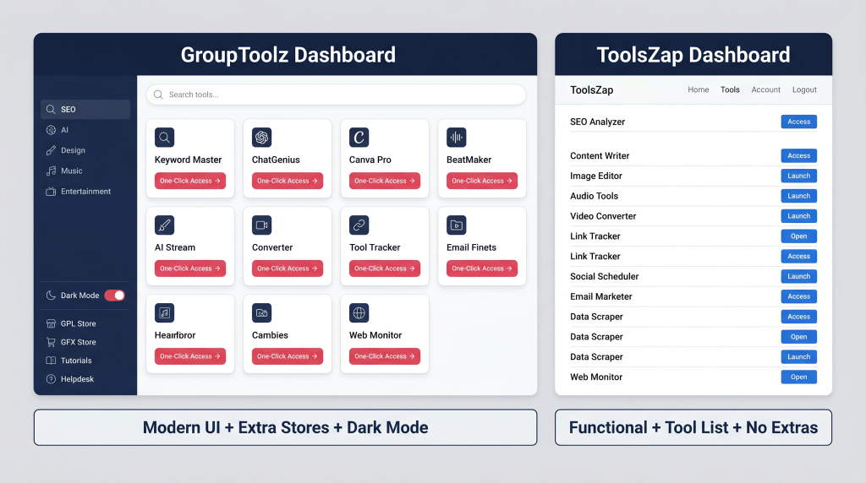
Task: Click the ToolsZap brand name
Action: pos(591,90)
